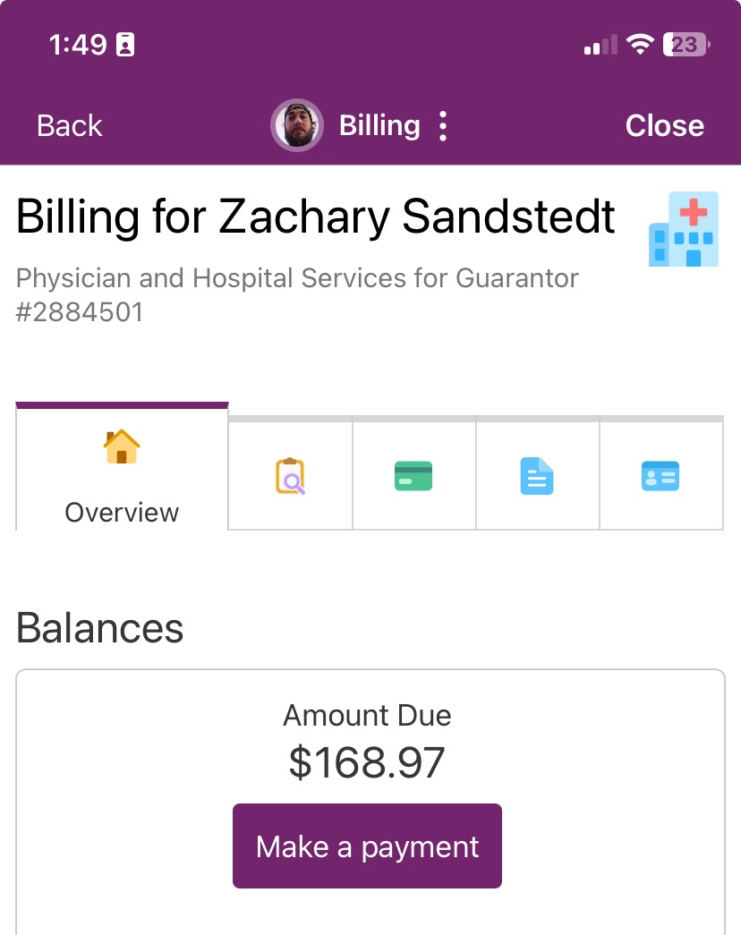Tap the $168.97 amount due
This screenshot has width=741, height=935.
[x=367, y=762]
